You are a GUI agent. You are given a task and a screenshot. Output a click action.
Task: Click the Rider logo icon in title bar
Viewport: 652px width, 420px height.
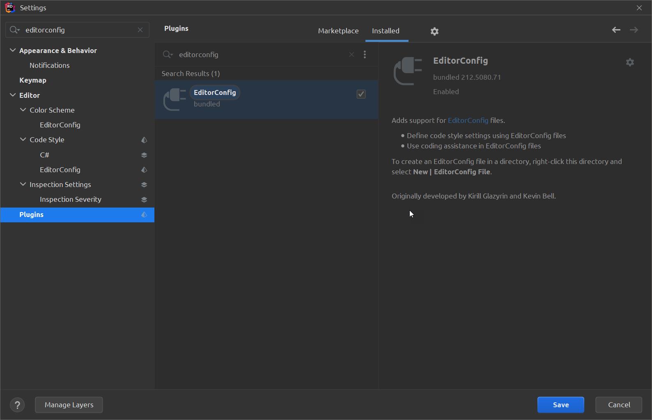coord(10,7)
